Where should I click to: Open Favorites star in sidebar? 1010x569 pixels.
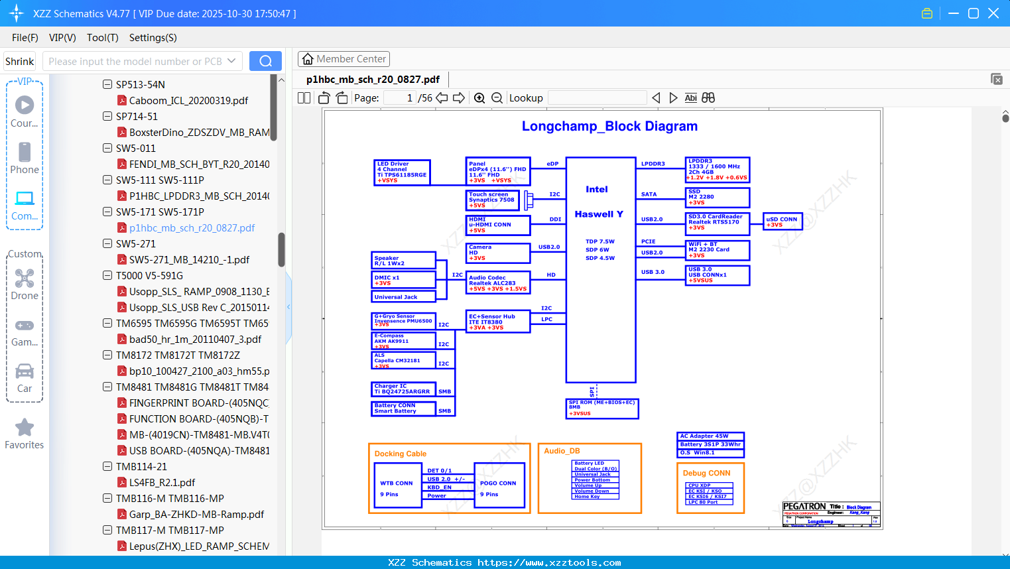pos(25,434)
